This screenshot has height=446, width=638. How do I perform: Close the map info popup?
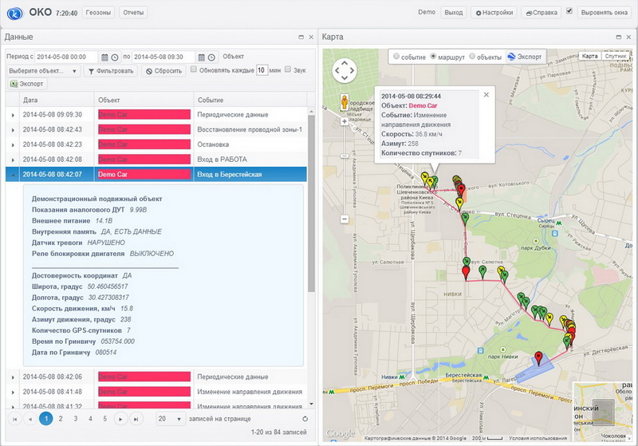486,94
